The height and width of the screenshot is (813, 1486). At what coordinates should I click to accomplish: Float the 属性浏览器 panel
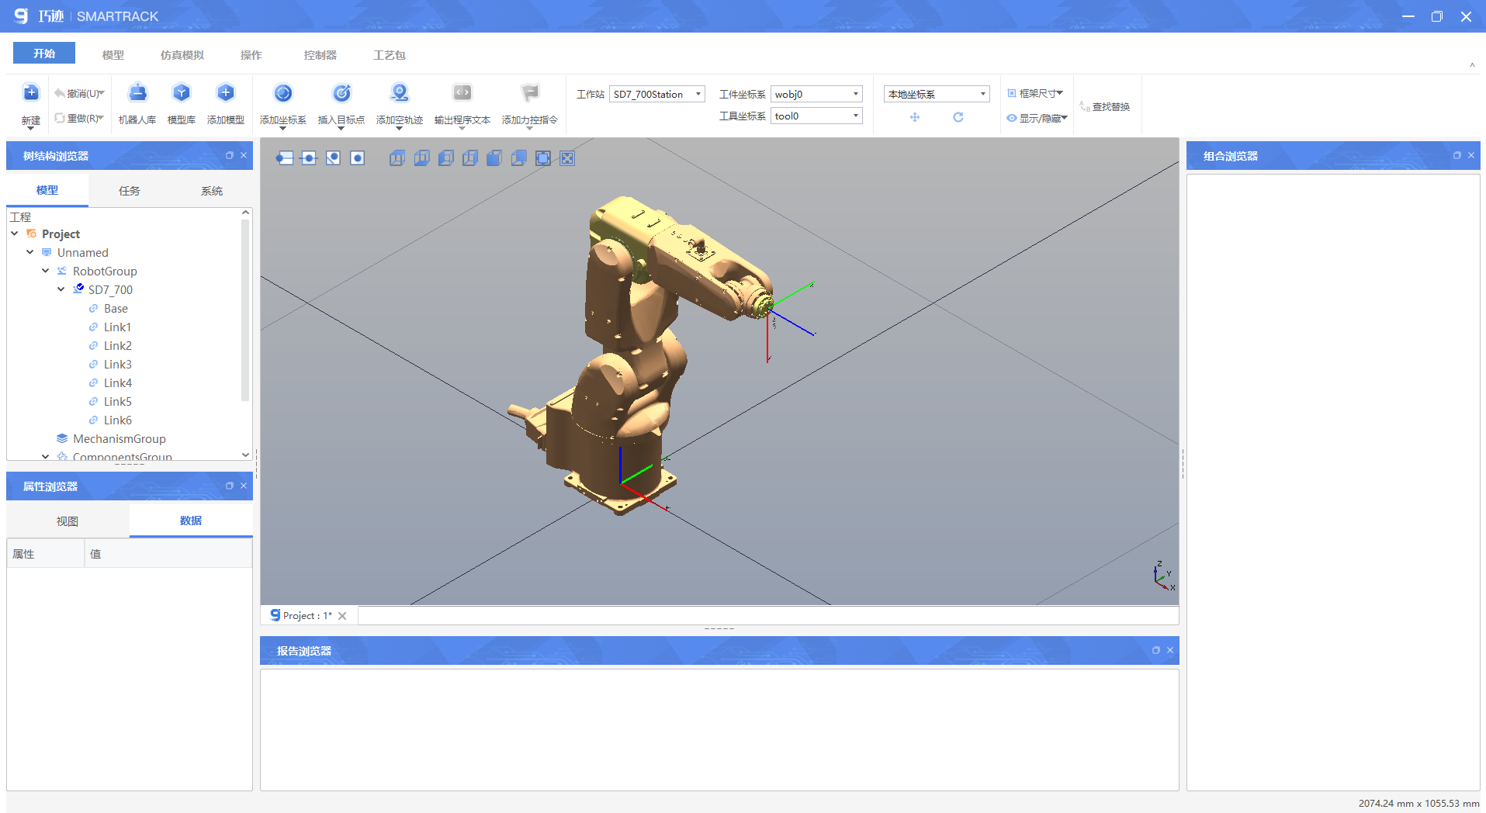[x=230, y=486]
